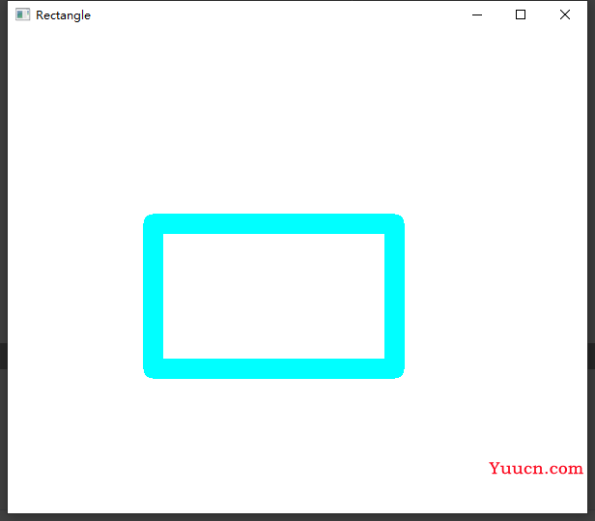This screenshot has width=595, height=521.
Task: Minimize the Rectangle window
Action: (x=477, y=14)
